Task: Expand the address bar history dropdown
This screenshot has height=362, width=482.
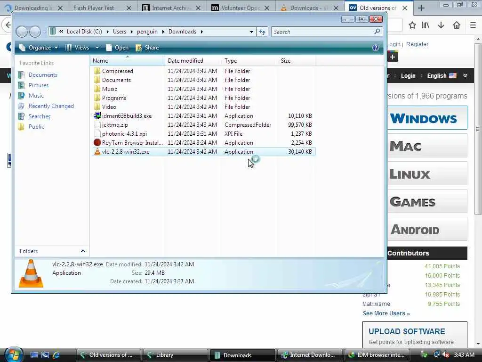Action: pos(251,32)
